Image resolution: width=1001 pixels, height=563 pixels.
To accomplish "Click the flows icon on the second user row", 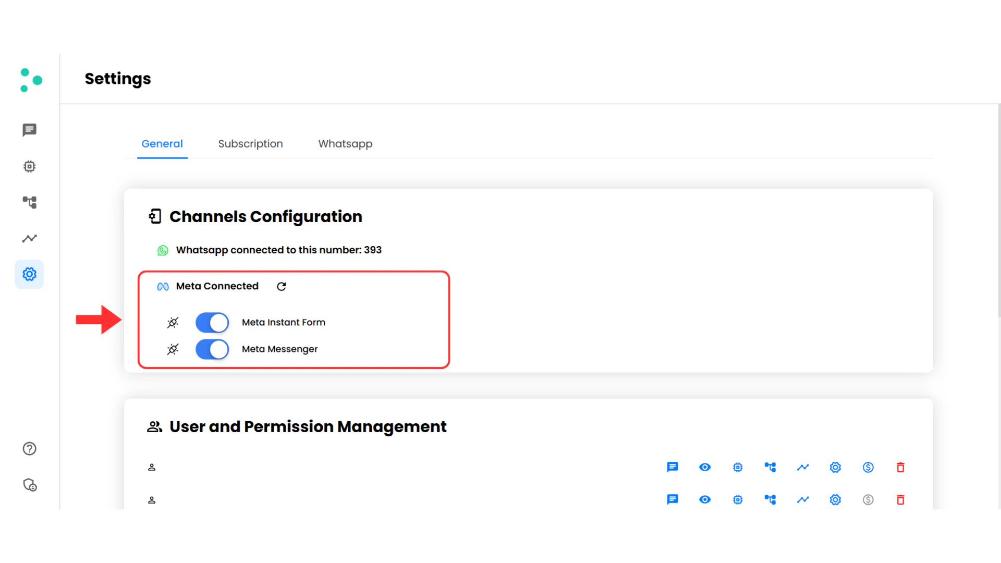I will point(771,499).
